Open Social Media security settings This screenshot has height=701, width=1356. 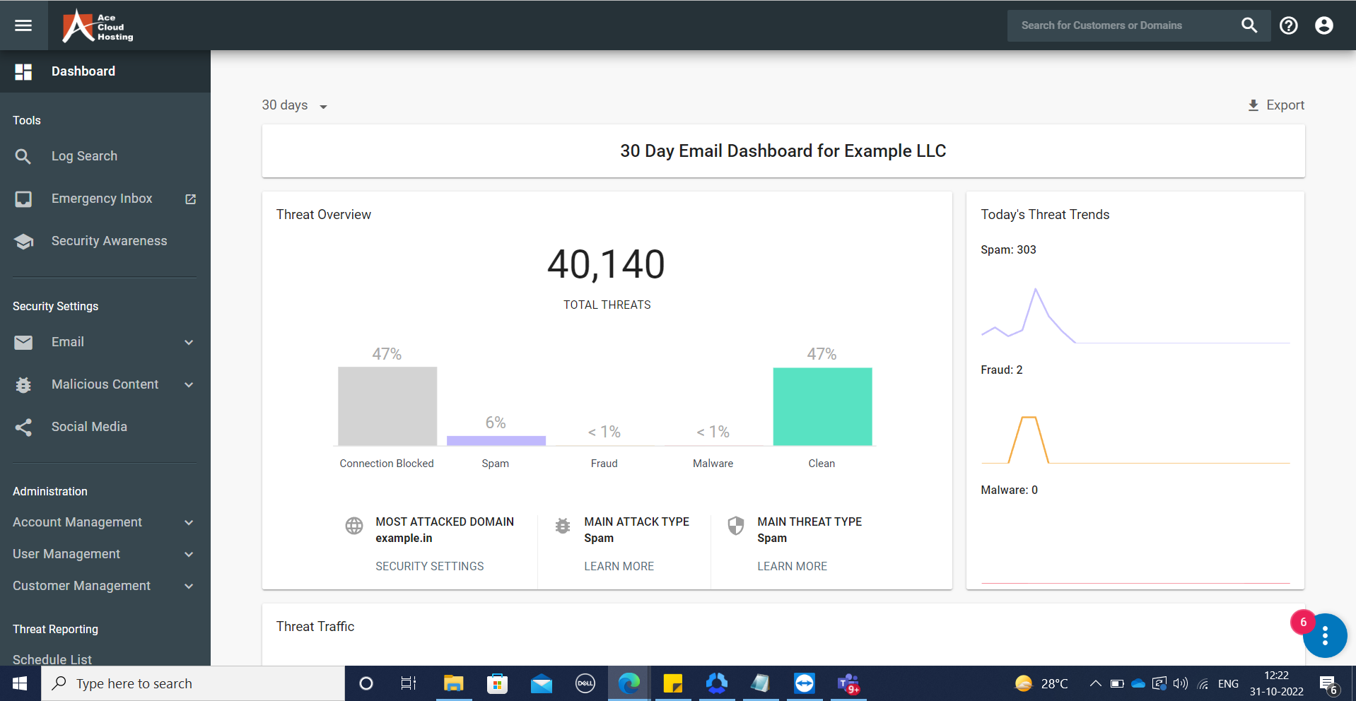click(x=89, y=426)
